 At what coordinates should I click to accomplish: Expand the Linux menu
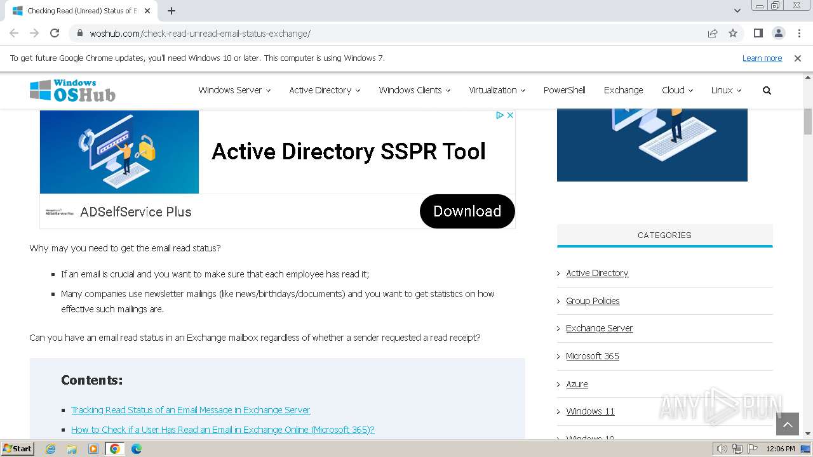[x=726, y=90]
